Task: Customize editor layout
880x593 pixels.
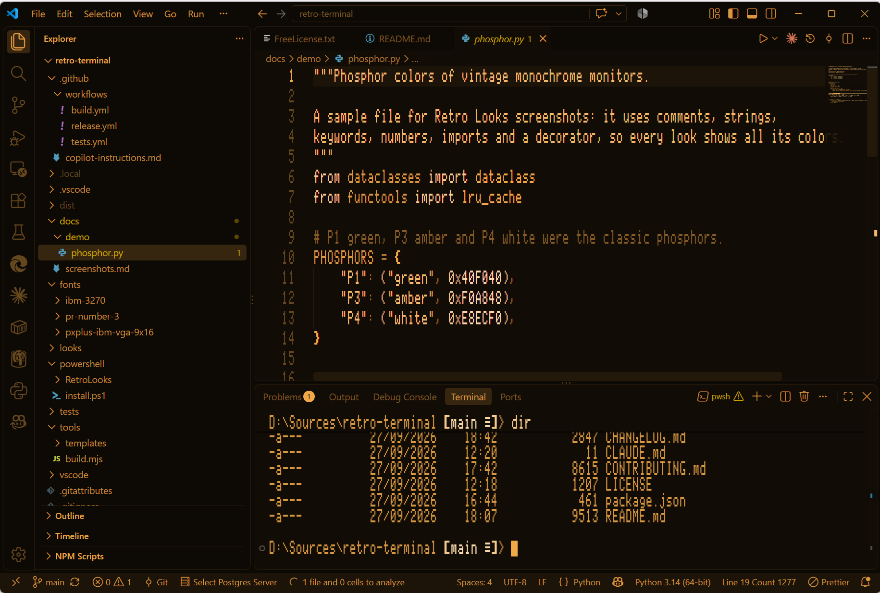Action: (715, 13)
